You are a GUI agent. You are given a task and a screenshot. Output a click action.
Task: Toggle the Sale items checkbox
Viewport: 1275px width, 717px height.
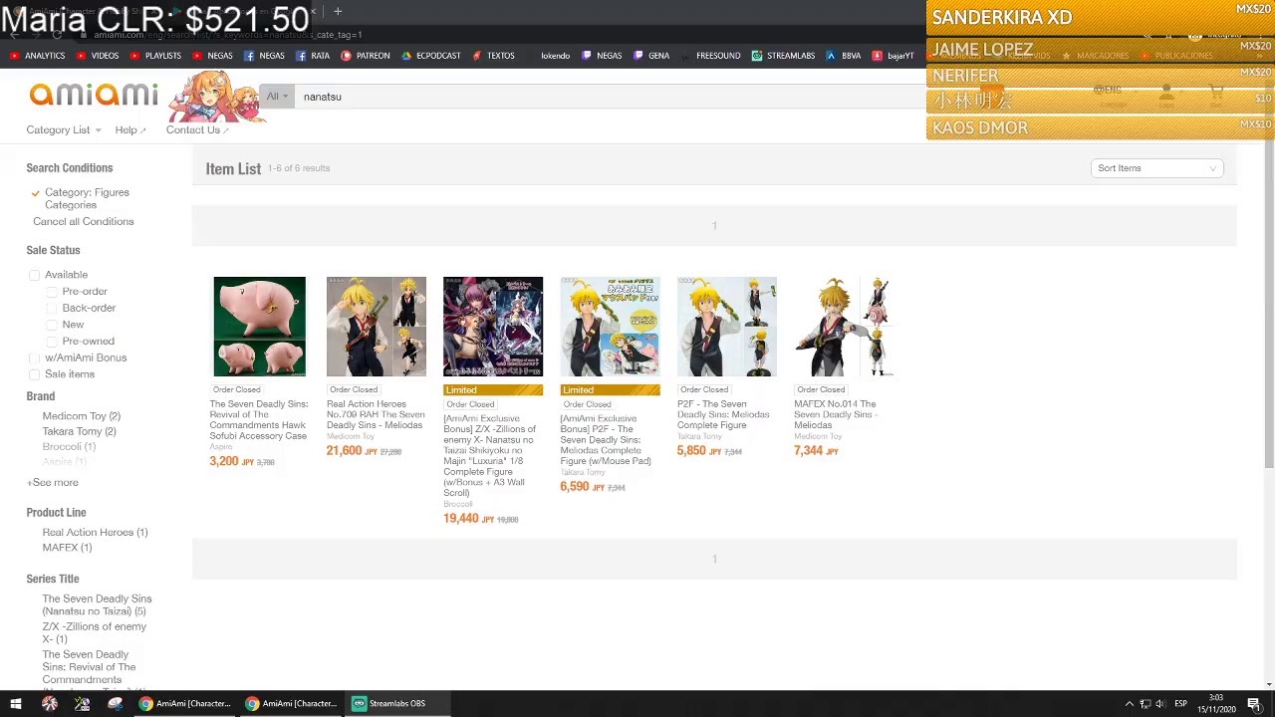[x=35, y=374]
